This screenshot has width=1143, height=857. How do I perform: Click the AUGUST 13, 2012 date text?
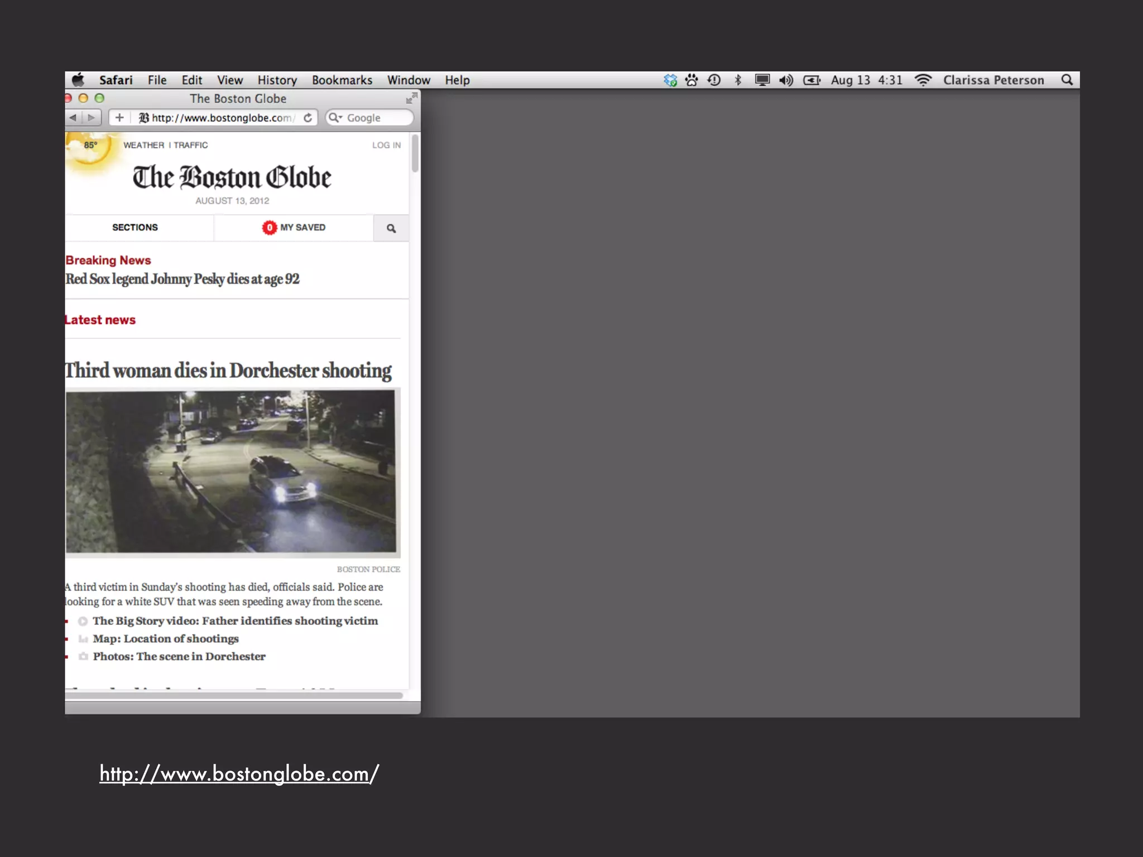232,201
